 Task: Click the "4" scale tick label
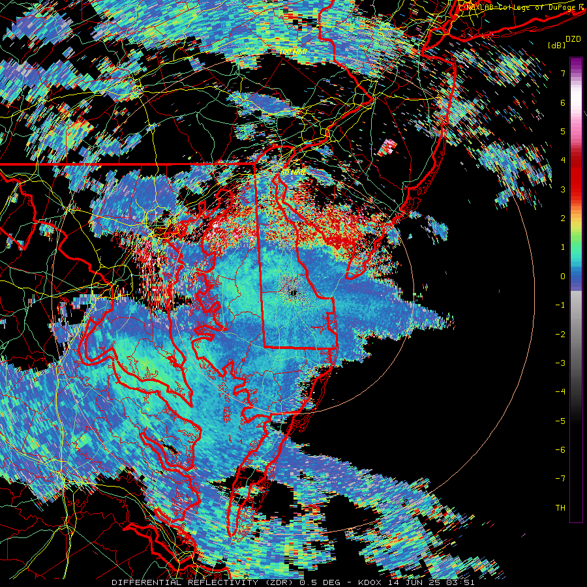[x=563, y=160]
